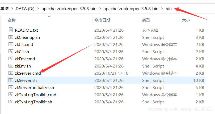Sort files by 名称 column header
This screenshot has width=215, height=114.
click(12, 20)
